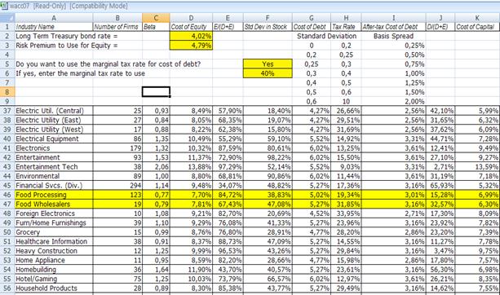Select Electronics number of firms 179

117,148
